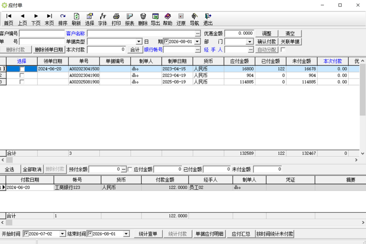Print using the 打印 icon
366x244 pixels.
tap(116, 19)
